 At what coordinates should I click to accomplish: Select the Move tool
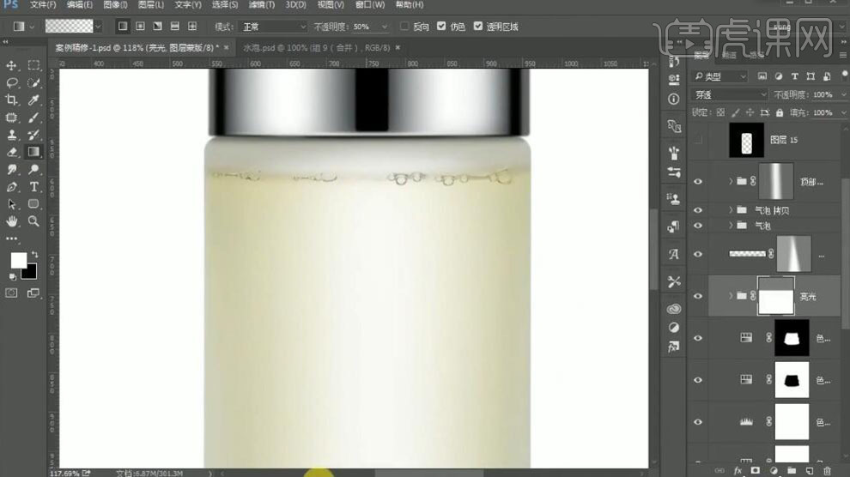[x=11, y=65]
